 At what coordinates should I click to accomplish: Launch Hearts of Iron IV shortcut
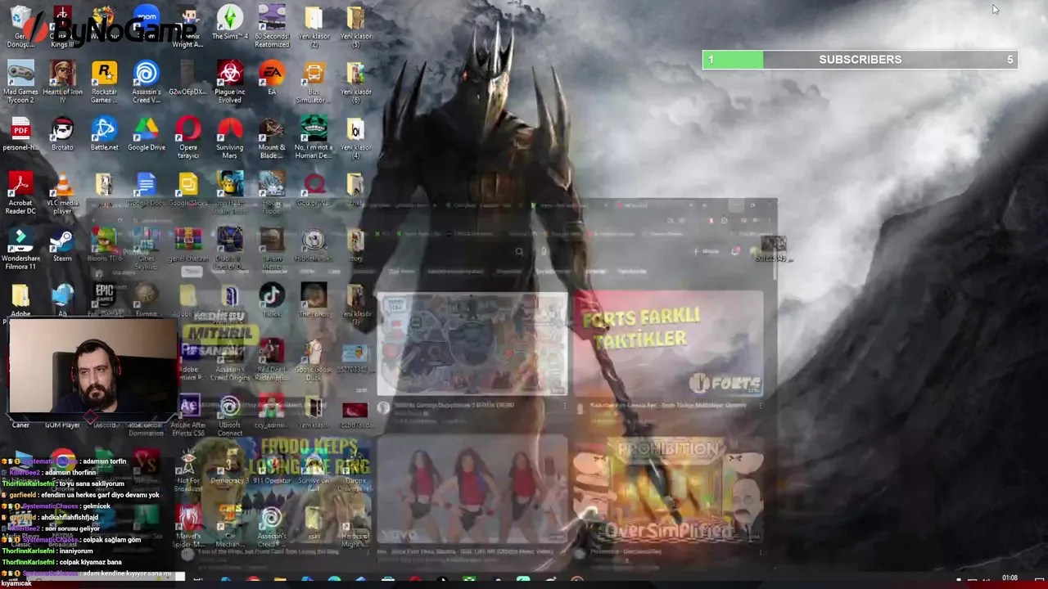point(62,82)
